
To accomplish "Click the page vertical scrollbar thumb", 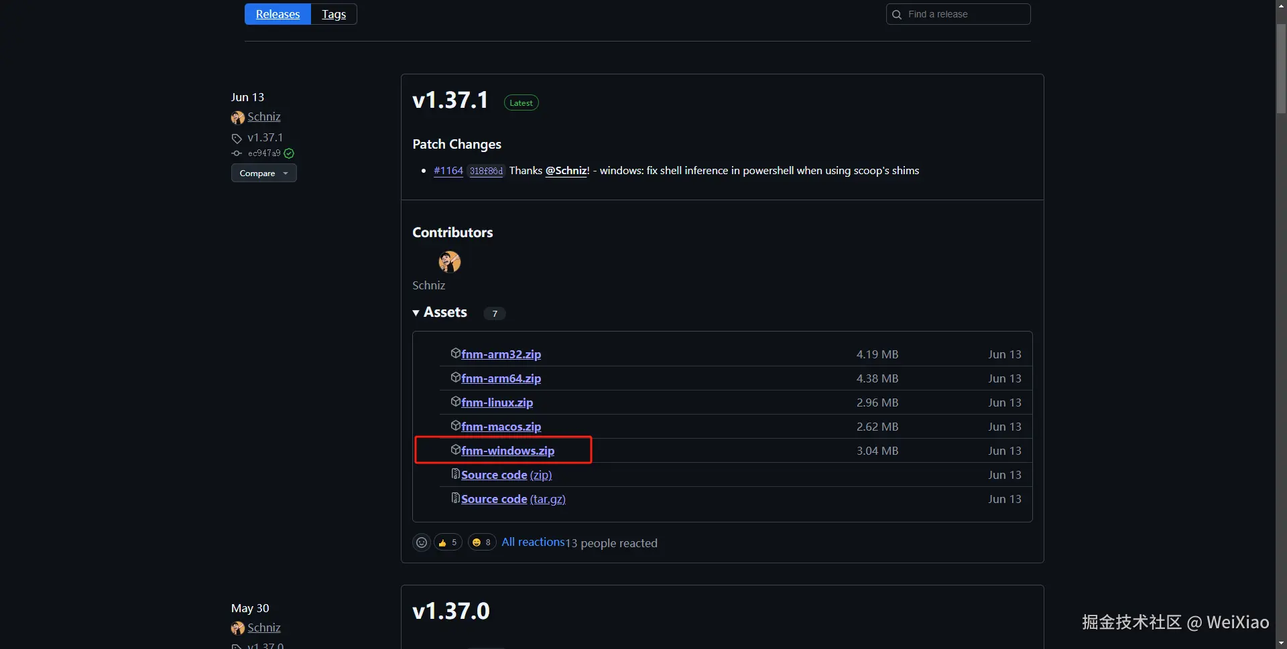I will coord(1281,69).
